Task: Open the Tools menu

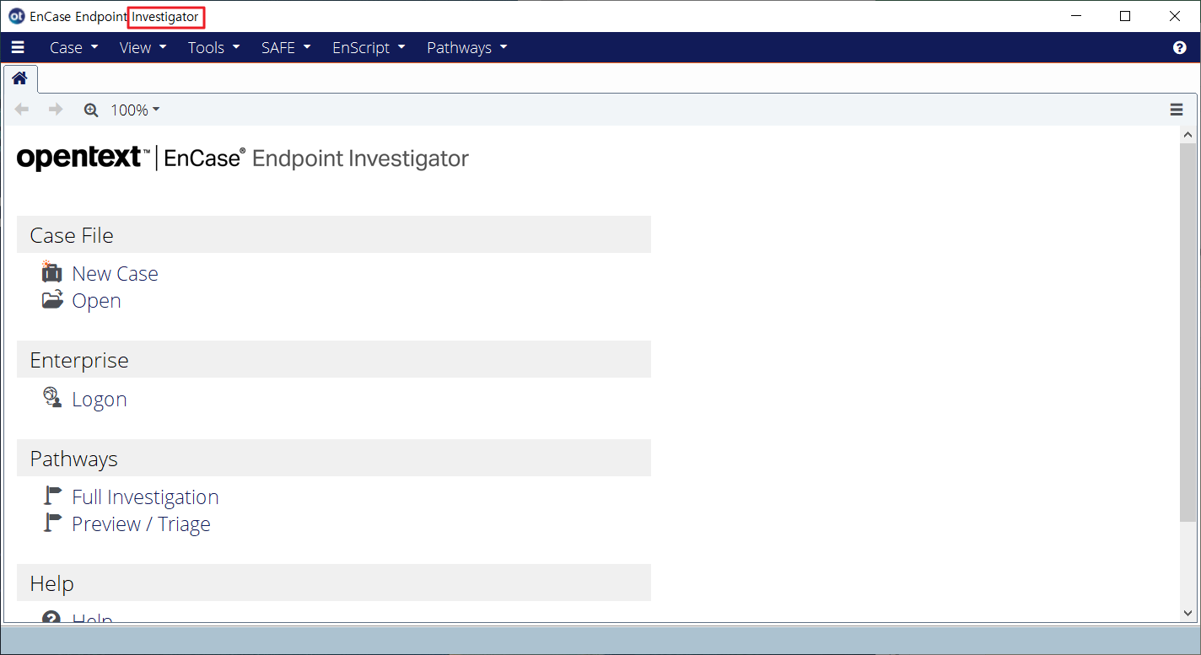Action: click(213, 48)
